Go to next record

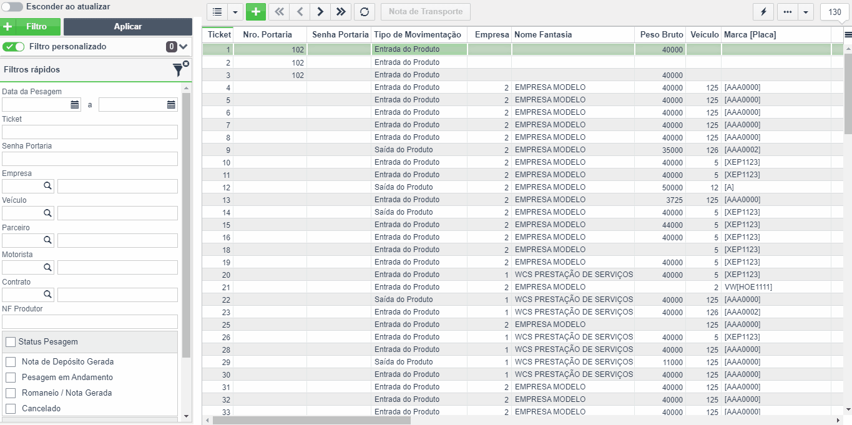pos(320,12)
